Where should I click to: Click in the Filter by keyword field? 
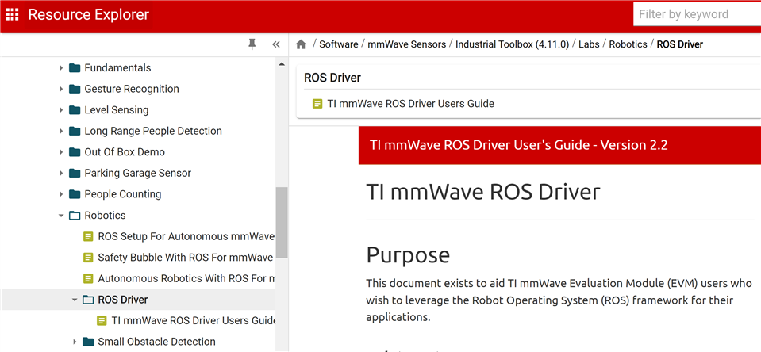click(x=697, y=14)
